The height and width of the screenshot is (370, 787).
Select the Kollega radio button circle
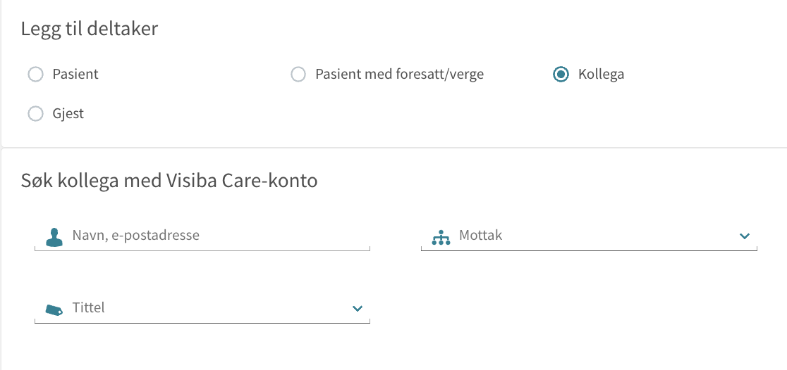click(x=561, y=75)
